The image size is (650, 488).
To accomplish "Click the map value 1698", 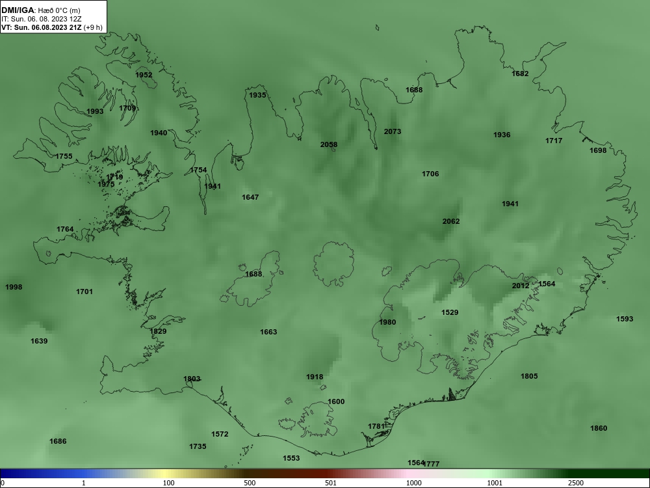I will tap(598, 150).
